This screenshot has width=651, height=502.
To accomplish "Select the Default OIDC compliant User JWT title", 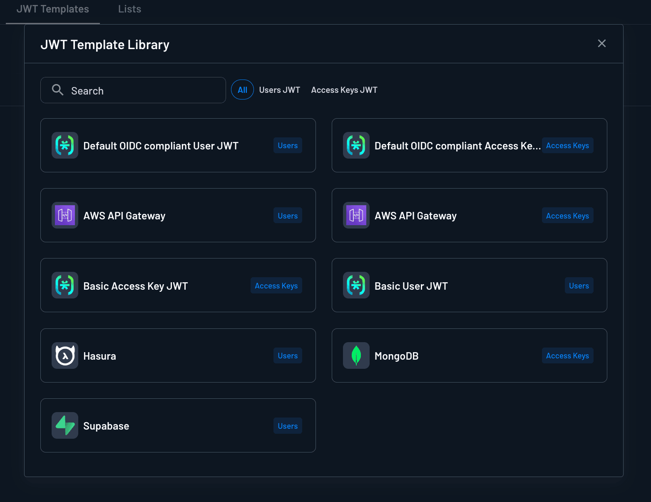I will coord(161,146).
